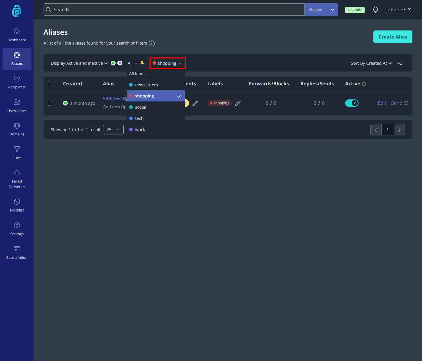
Task: Click the pinned filter pin icon
Action: click(142, 63)
